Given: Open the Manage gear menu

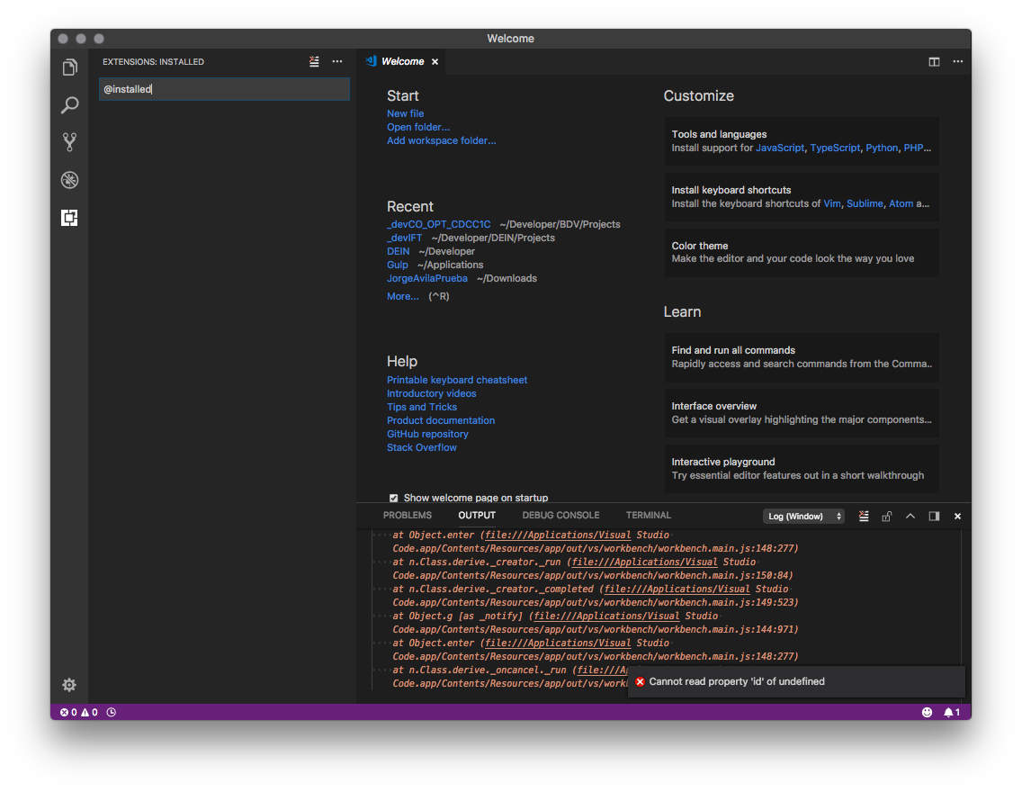Looking at the screenshot, I should click(69, 684).
